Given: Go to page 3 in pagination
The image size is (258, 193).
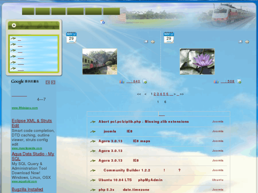Looking at the screenshot, I should [158, 94].
